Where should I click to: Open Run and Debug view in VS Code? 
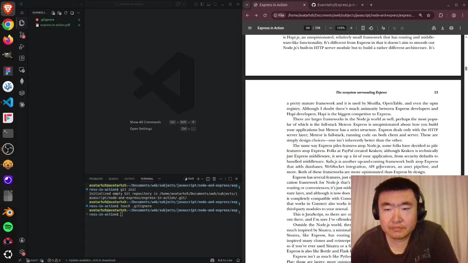22,47
